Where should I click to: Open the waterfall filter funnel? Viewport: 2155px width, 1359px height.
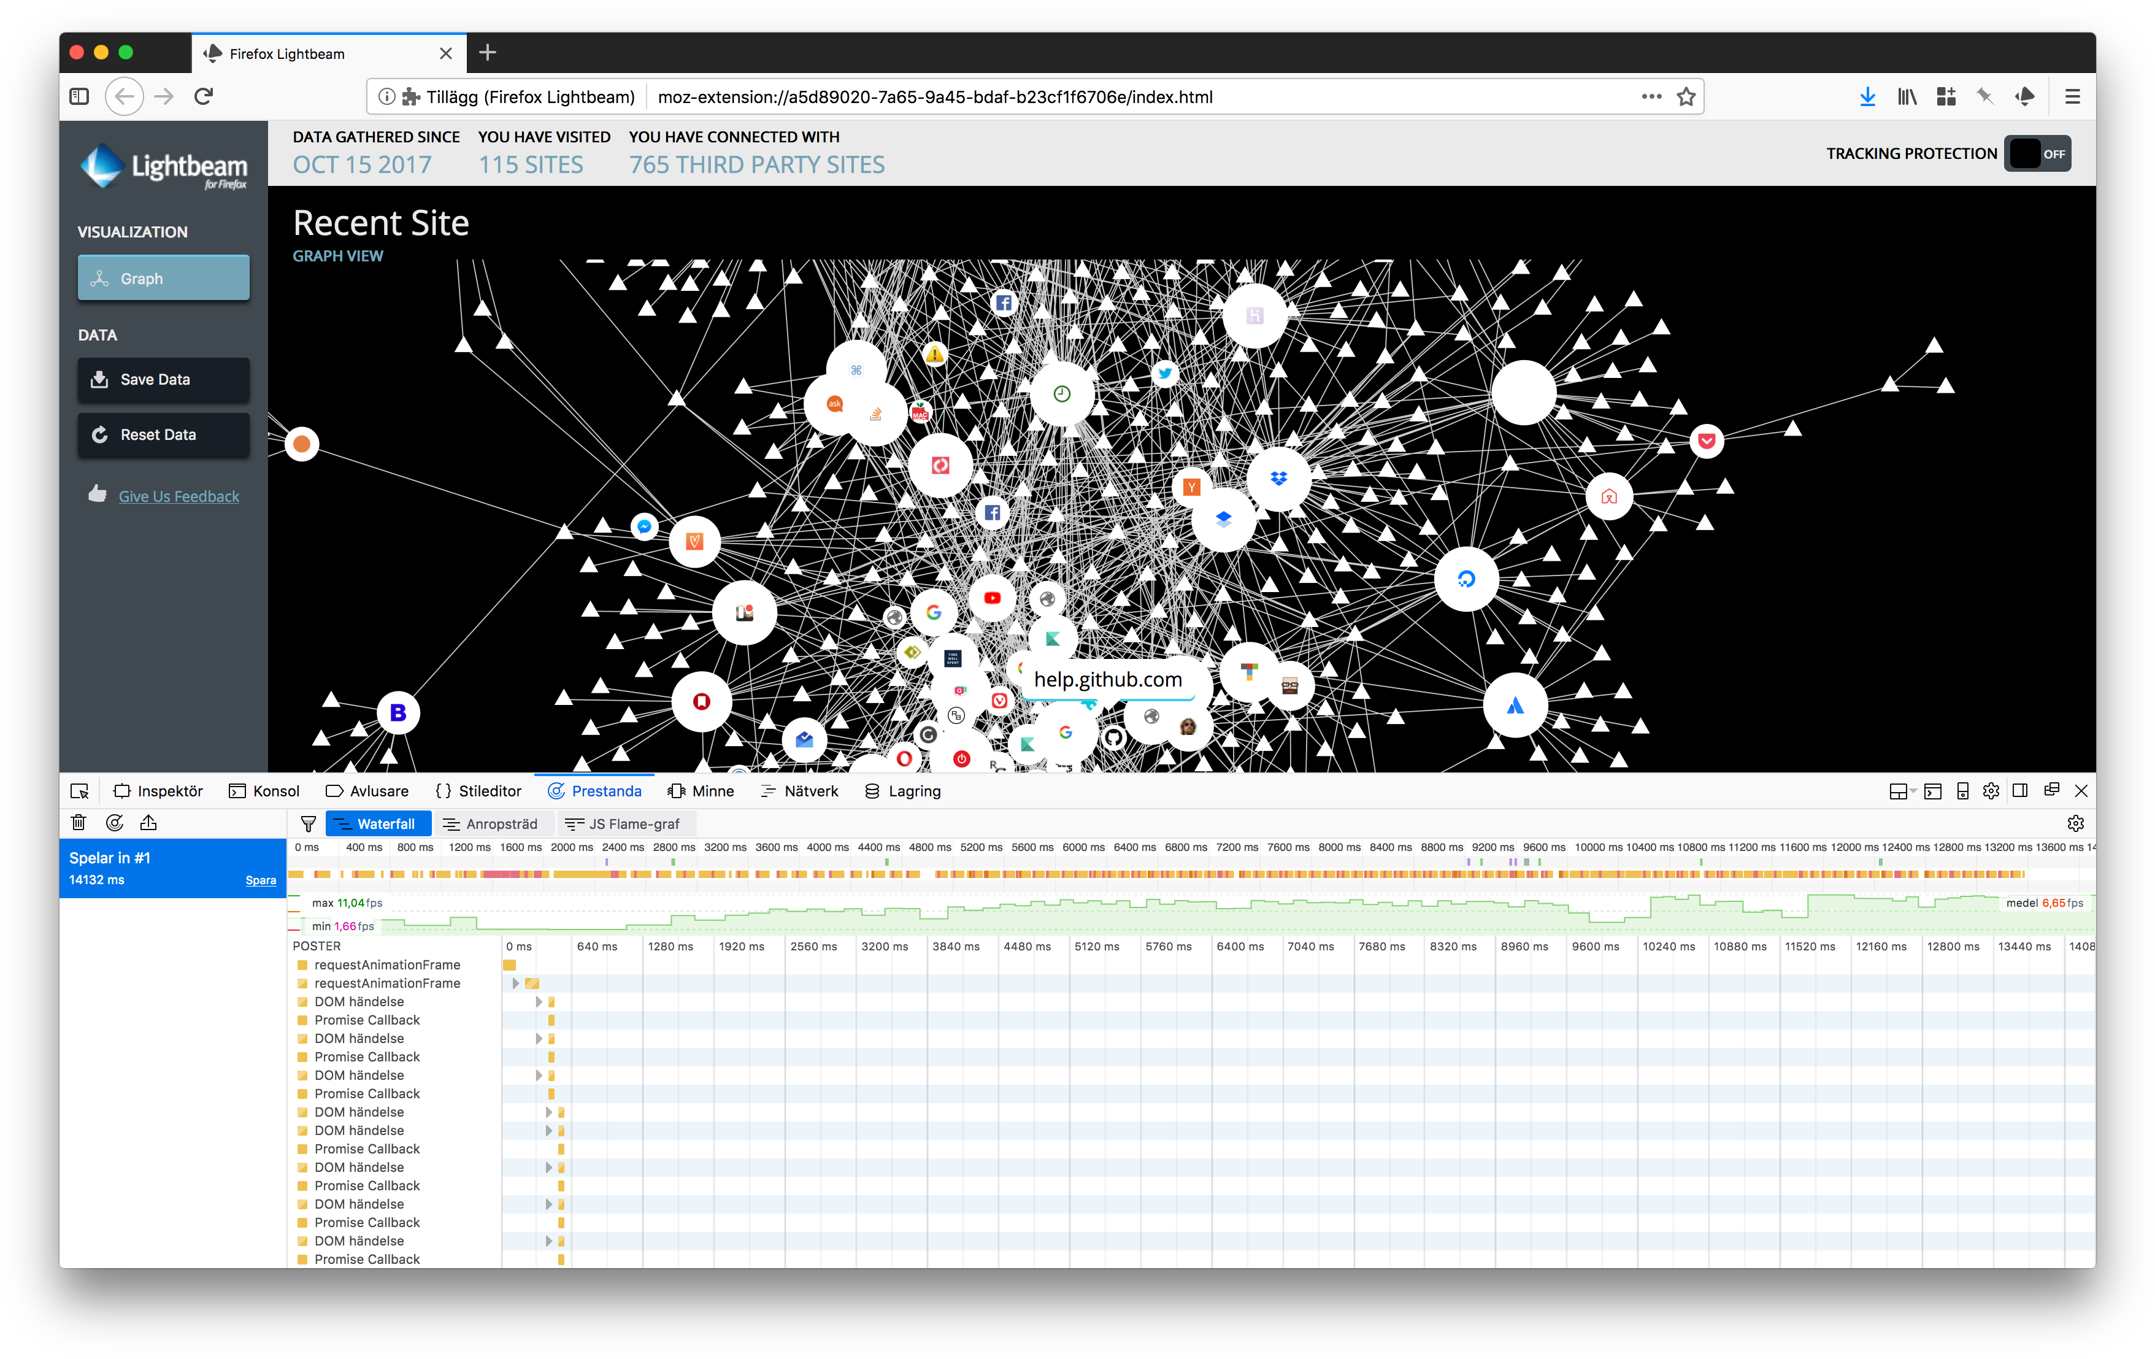(308, 823)
